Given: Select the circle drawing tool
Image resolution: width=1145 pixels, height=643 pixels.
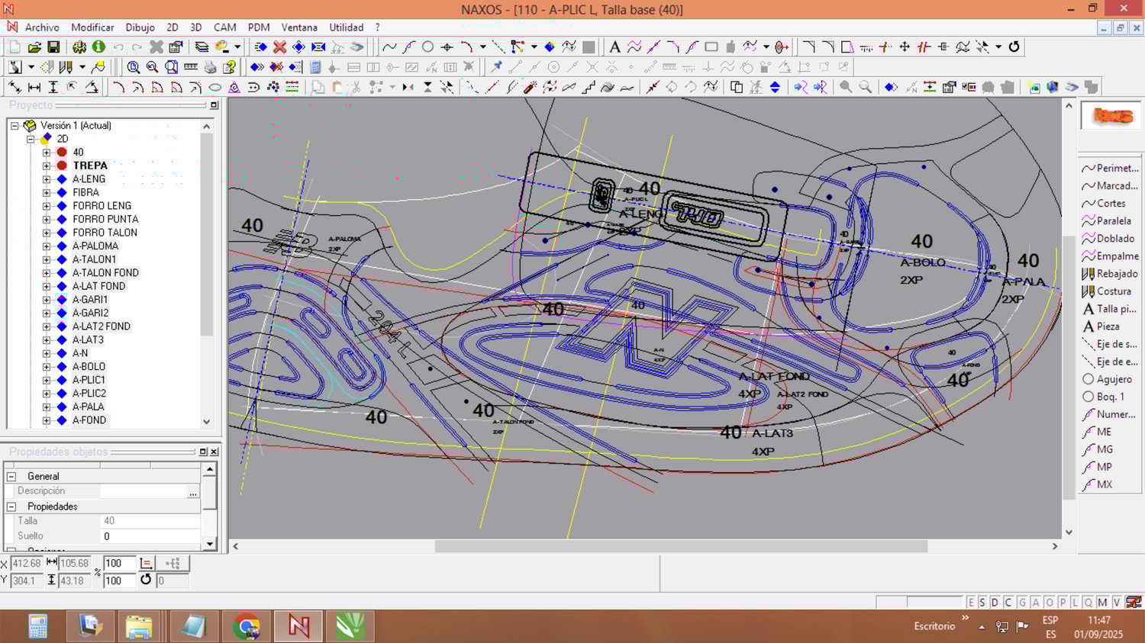Looking at the screenshot, I should click(x=427, y=47).
